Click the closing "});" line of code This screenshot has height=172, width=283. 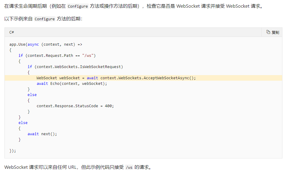(x=13, y=151)
